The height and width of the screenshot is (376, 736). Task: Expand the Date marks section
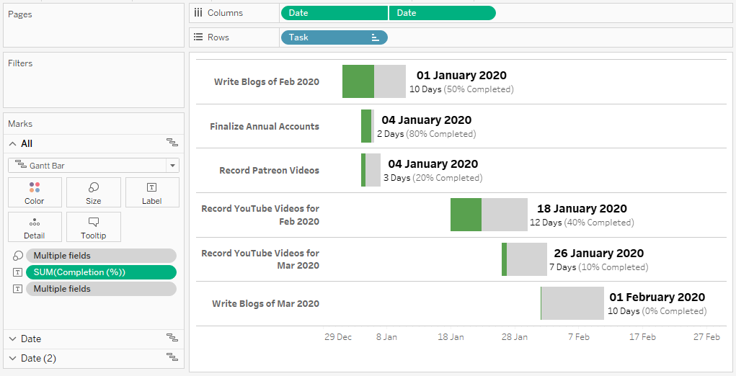point(13,339)
